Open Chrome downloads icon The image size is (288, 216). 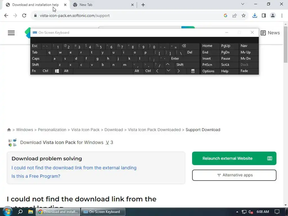(255, 16)
